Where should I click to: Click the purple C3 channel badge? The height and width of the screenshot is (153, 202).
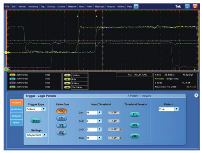pyautogui.click(x=12, y=83)
